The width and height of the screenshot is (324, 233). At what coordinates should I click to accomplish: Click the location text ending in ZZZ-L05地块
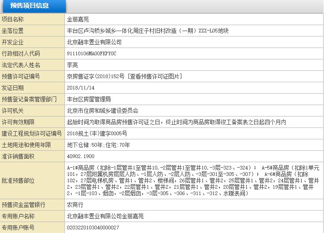coord(148,31)
